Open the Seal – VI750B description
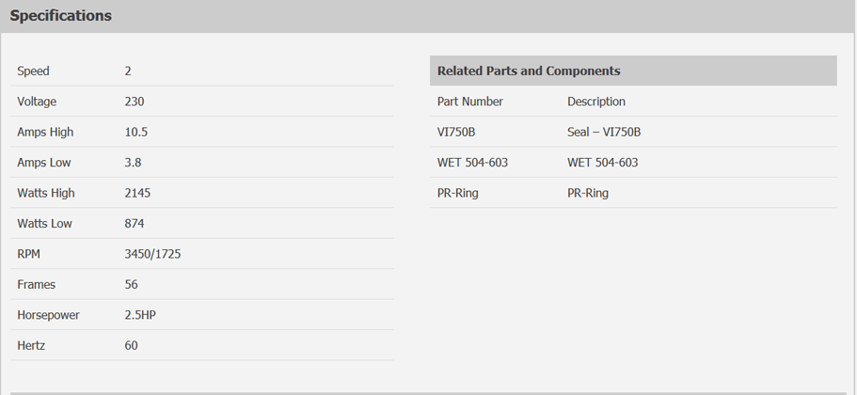 pos(604,133)
